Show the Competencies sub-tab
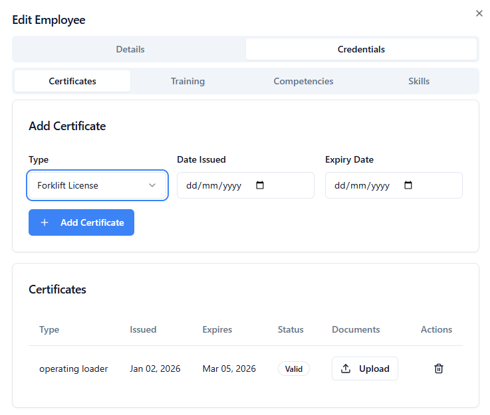Screen dimensions: 490x415 pos(303,81)
